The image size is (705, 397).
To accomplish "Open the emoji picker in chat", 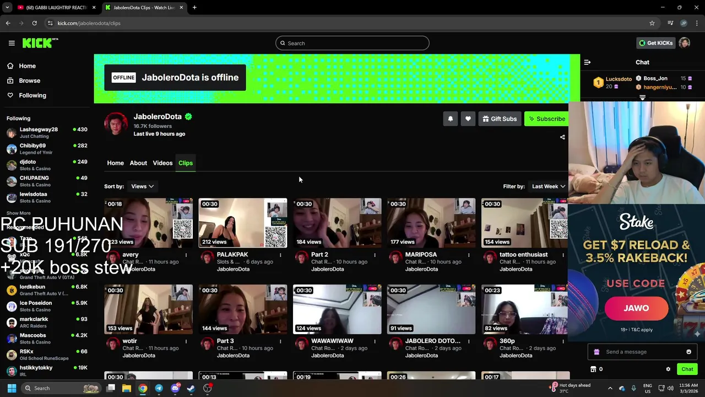I will pos(688,352).
